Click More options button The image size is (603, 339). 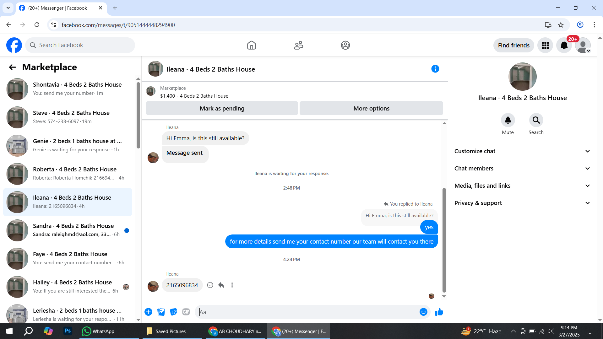[371, 108]
